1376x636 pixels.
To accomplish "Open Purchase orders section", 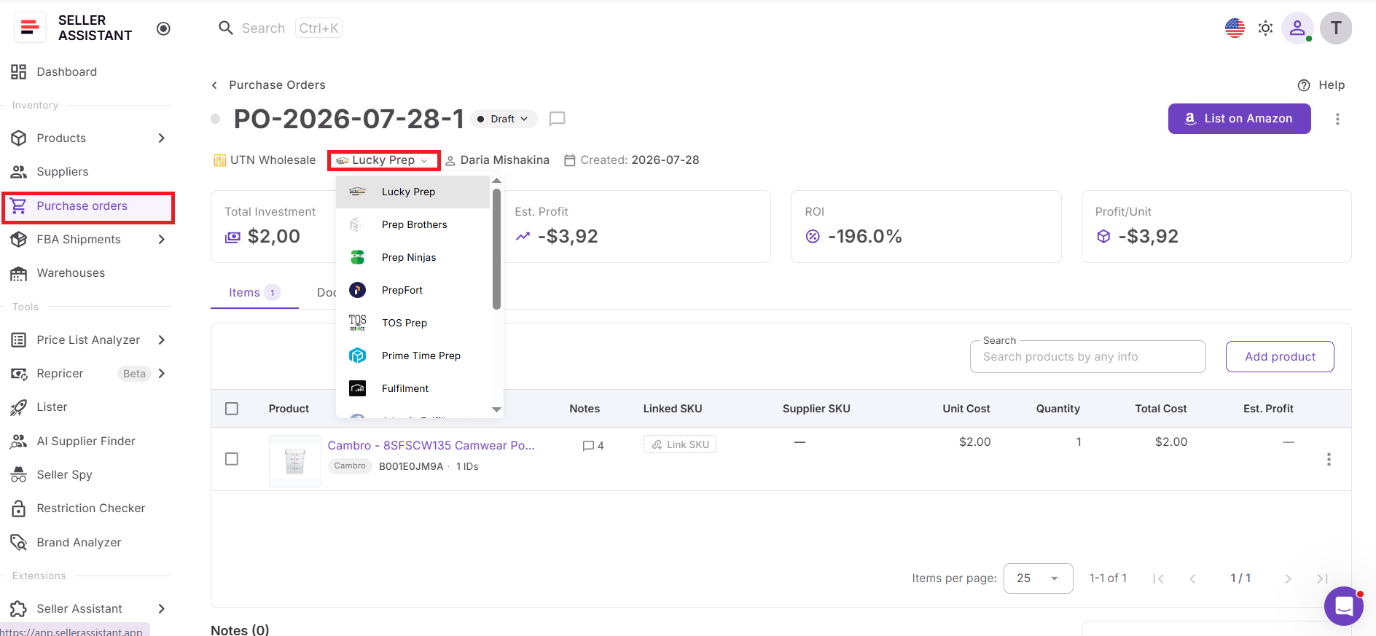I will pos(88,206).
